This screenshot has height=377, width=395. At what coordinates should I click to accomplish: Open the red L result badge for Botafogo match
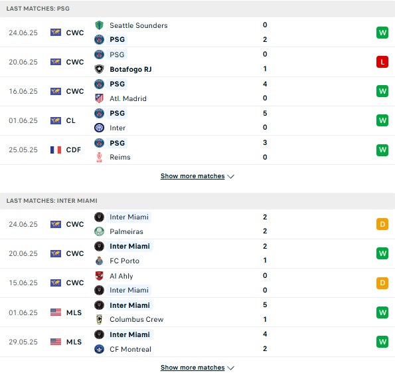point(382,62)
